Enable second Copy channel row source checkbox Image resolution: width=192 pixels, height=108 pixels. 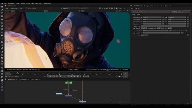click(142, 19)
